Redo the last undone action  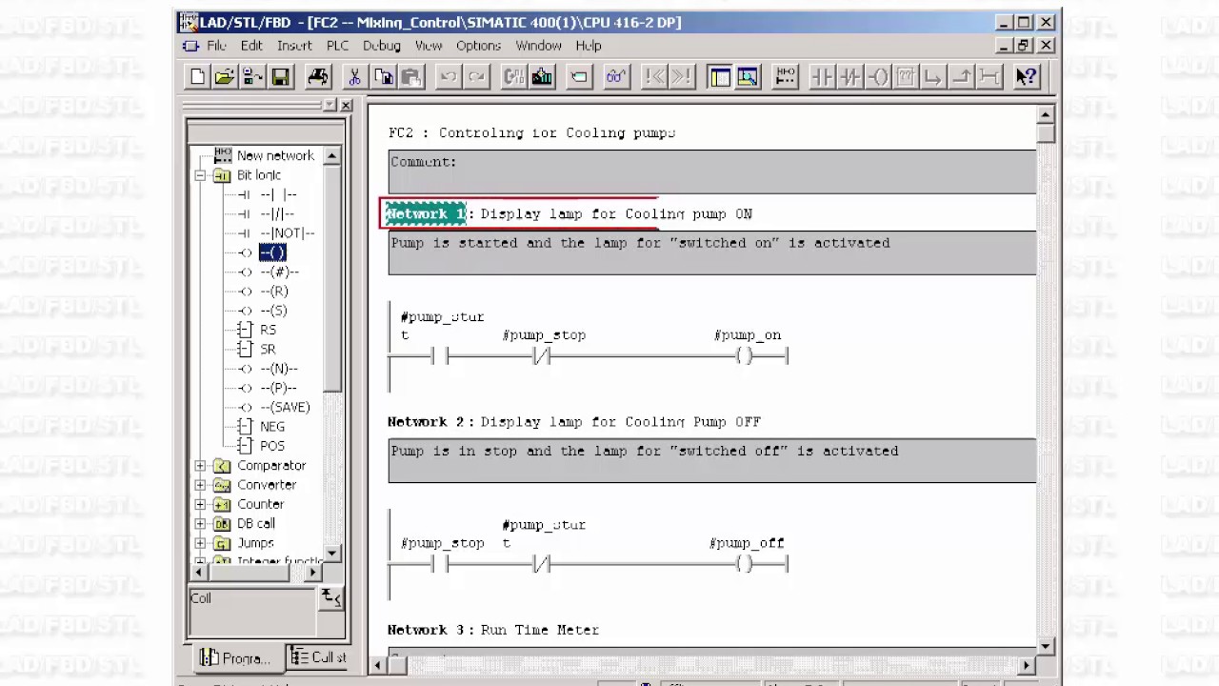(x=476, y=77)
